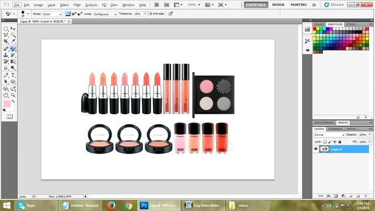This screenshot has height=211, width=375.
Task: Toggle lock transparent pixels
Action: point(325,142)
